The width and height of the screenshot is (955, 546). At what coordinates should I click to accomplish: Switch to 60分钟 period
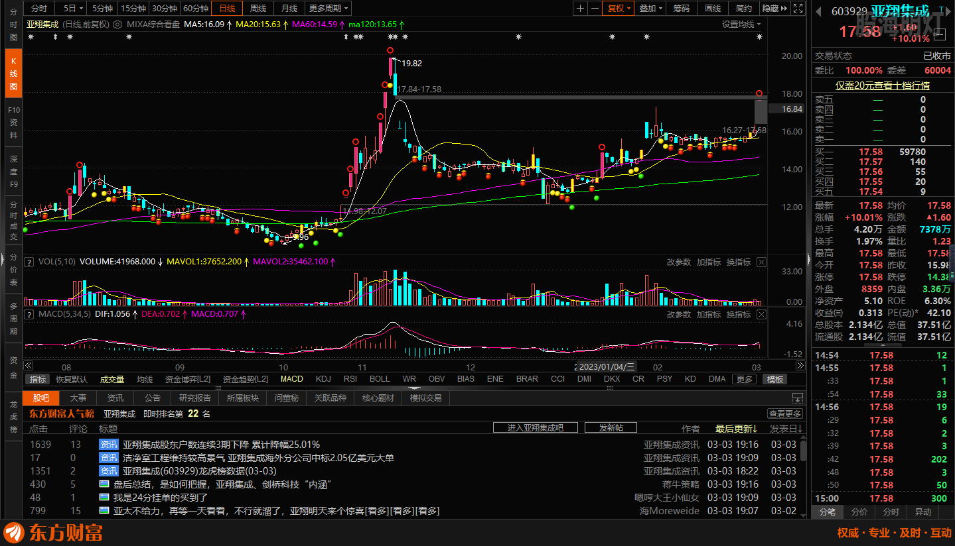click(196, 9)
